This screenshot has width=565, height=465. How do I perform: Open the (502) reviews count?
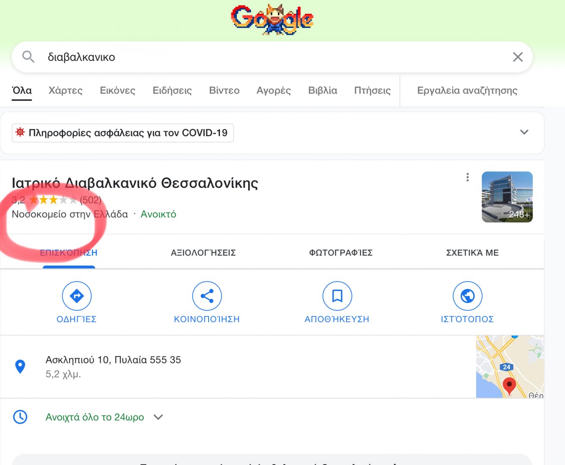(x=91, y=200)
